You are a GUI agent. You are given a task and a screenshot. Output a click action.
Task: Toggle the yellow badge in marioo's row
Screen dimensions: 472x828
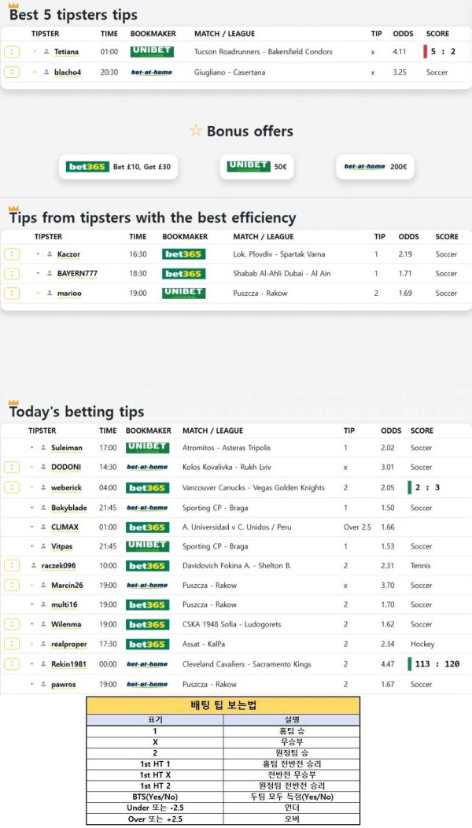click(x=12, y=294)
